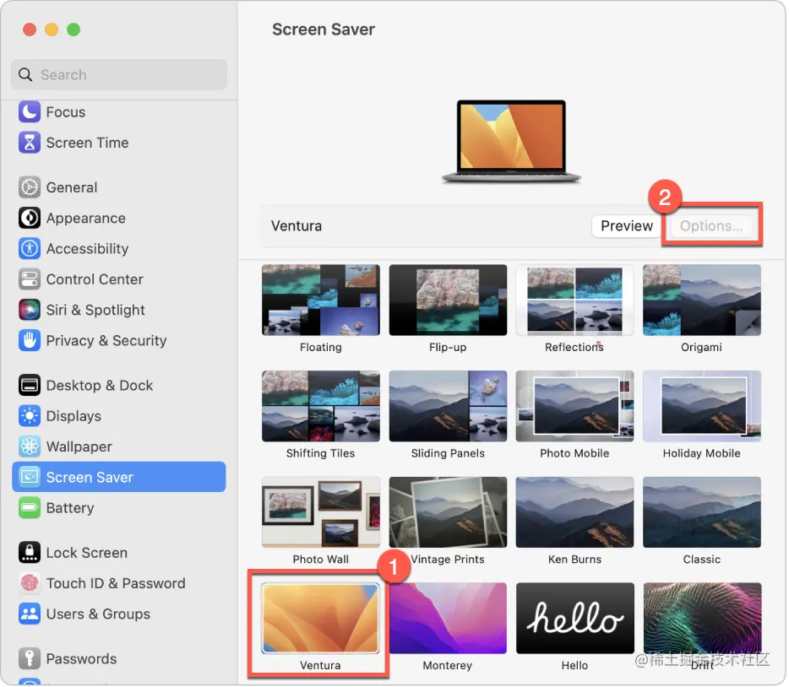The height and width of the screenshot is (687, 789).
Task: Open the Appearance icon
Action: 30,218
